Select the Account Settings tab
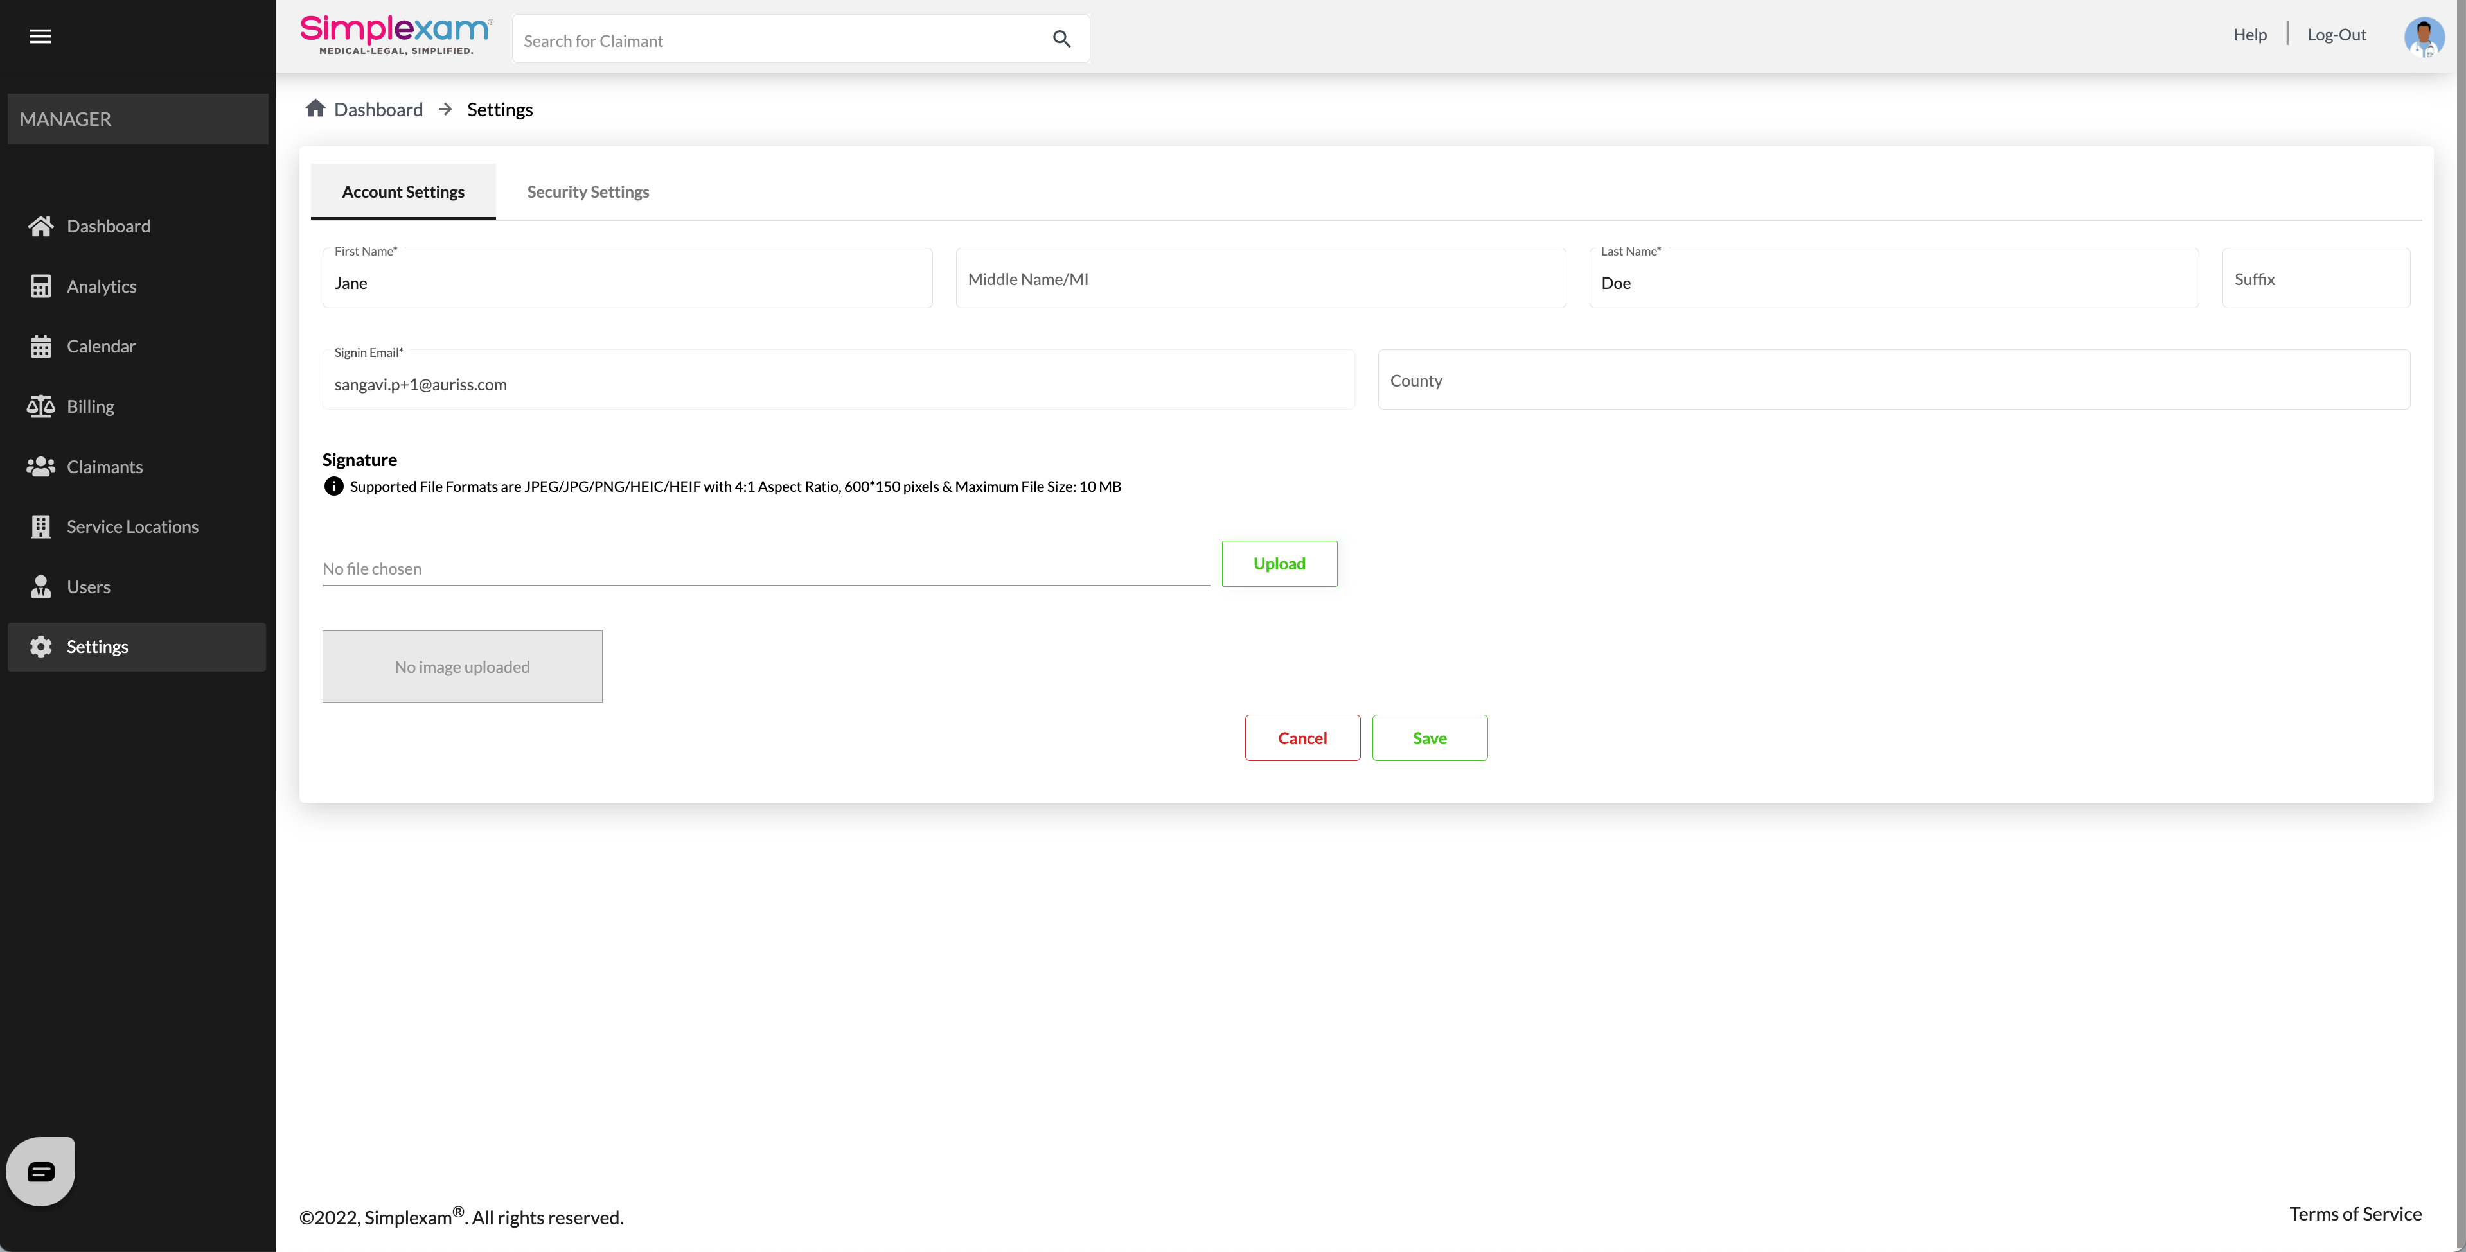Viewport: 2466px width, 1252px height. click(403, 191)
